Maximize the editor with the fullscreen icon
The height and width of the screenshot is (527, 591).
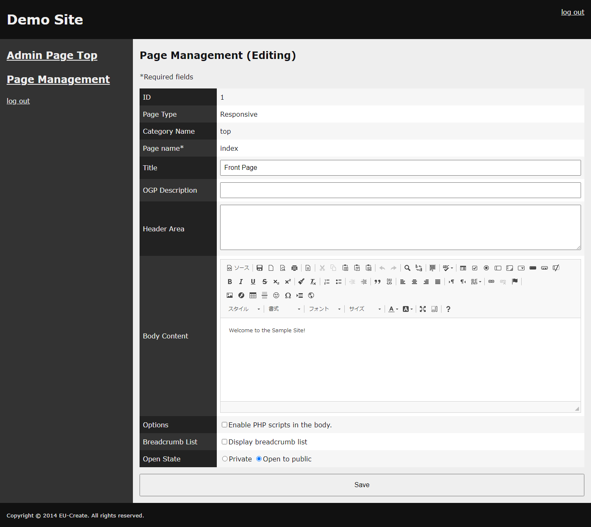(x=423, y=309)
